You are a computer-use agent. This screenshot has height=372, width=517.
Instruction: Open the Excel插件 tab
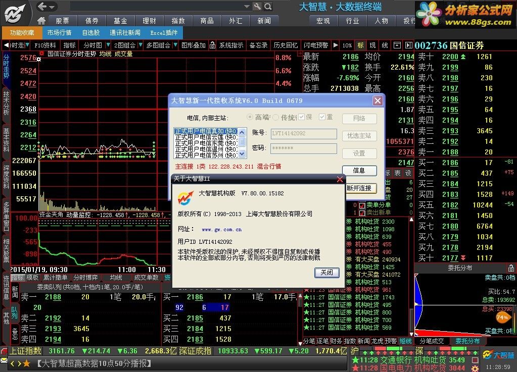tap(164, 33)
